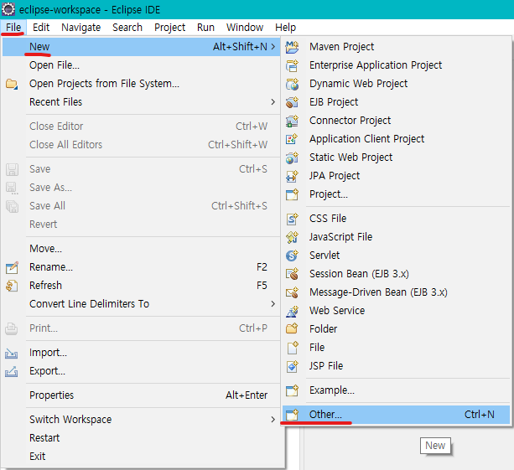Choose JSP File label in submenu
514x470 pixels.
click(326, 366)
